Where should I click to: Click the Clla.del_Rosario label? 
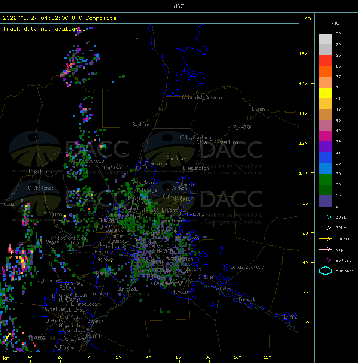coord(203,97)
